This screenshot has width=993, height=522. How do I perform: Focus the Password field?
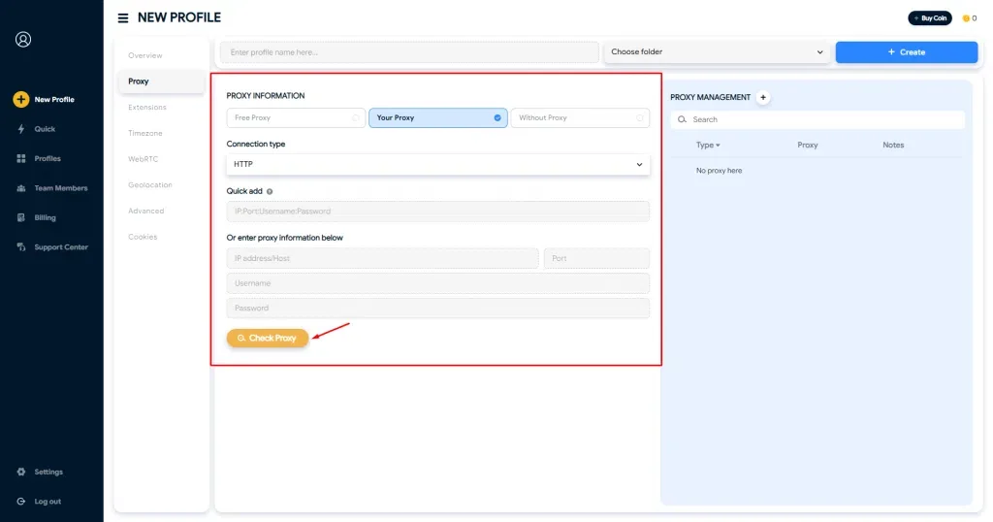coord(438,308)
